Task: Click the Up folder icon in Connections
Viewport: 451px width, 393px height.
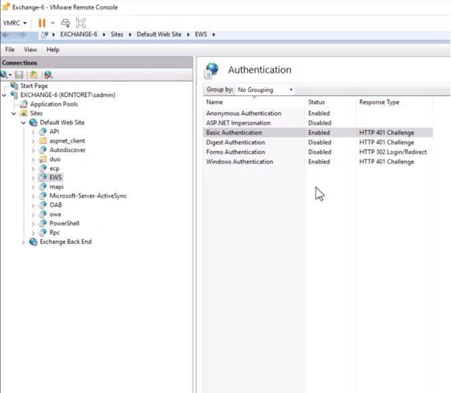Action: click(33, 75)
